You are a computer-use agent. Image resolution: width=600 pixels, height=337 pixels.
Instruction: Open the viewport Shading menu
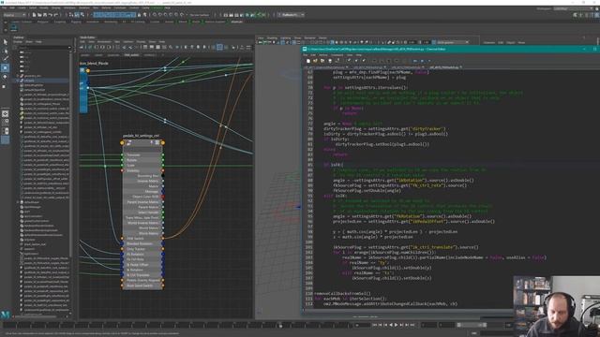coord(272,37)
